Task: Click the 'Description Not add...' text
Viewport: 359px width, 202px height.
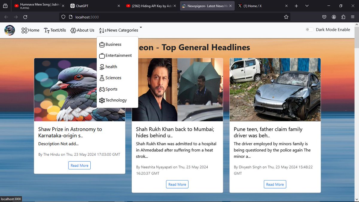Action: [58, 144]
